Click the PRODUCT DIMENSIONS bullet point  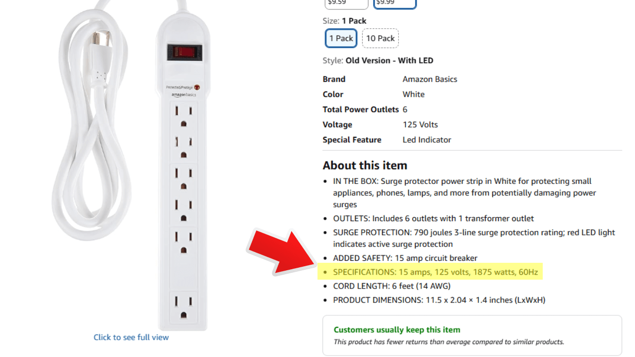point(439,299)
